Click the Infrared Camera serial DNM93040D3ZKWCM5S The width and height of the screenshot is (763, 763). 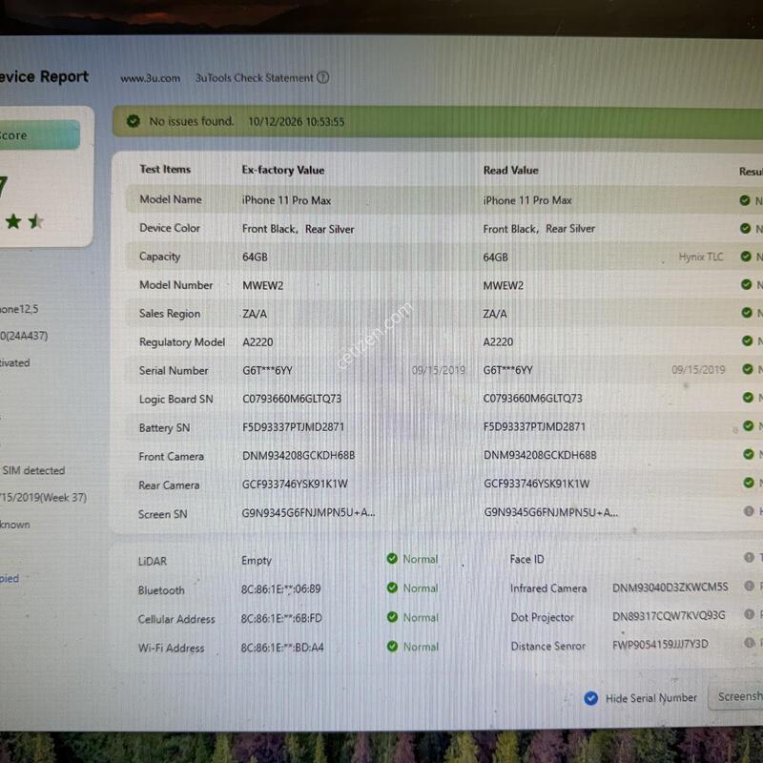click(670, 588)
